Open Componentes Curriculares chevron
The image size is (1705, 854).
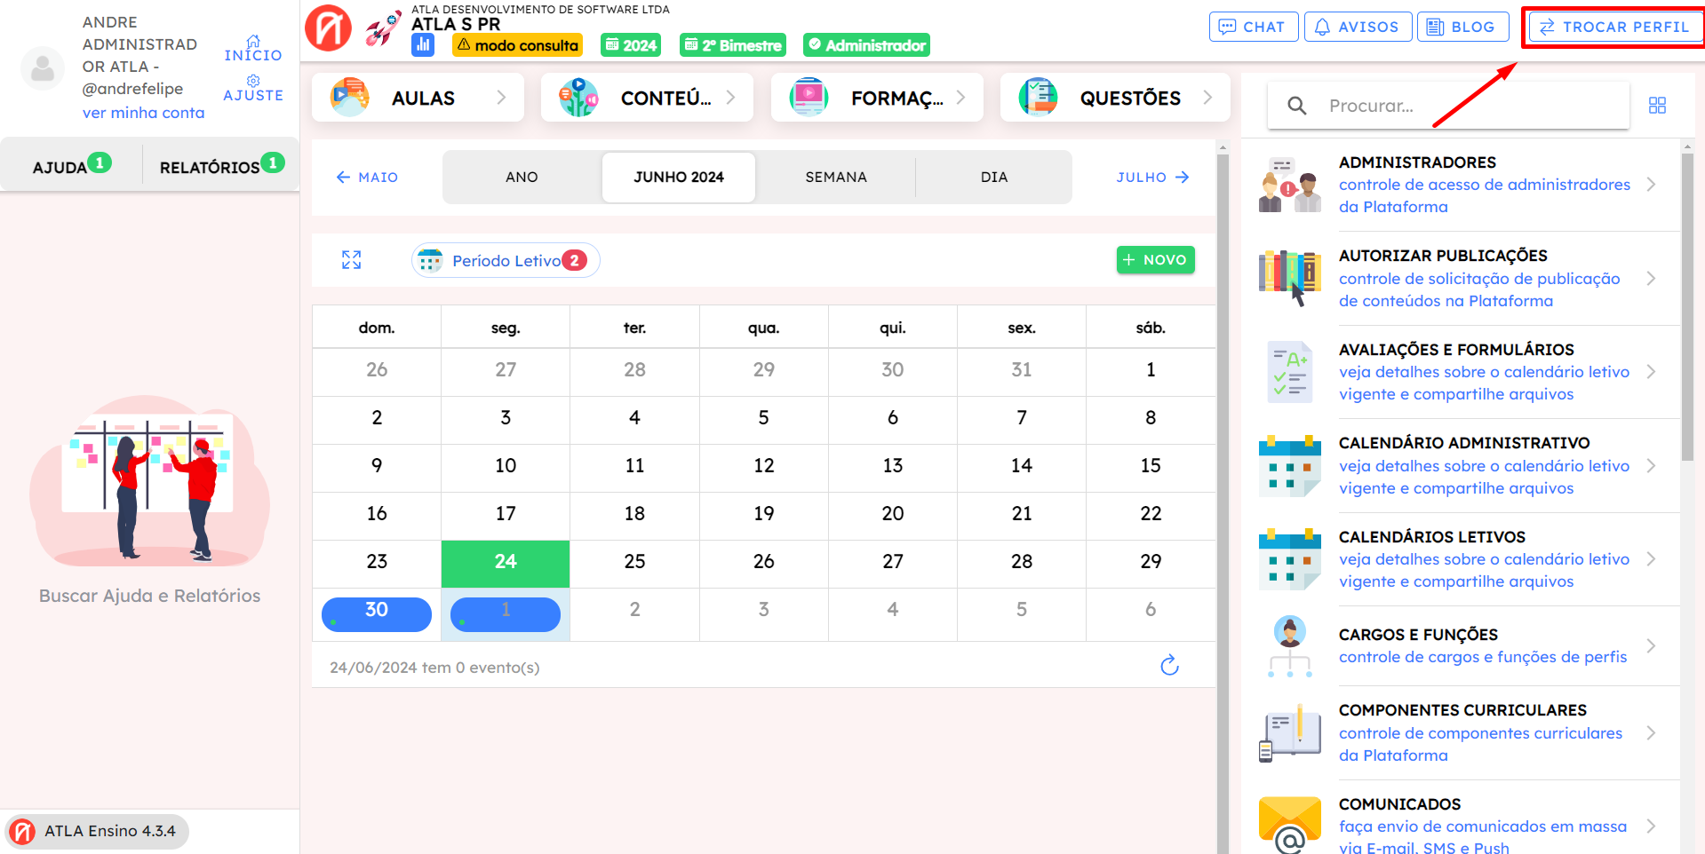[x=1651, y=733]
